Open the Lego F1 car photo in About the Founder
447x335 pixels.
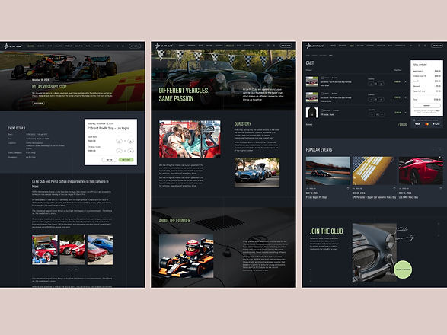pos(186,256)
